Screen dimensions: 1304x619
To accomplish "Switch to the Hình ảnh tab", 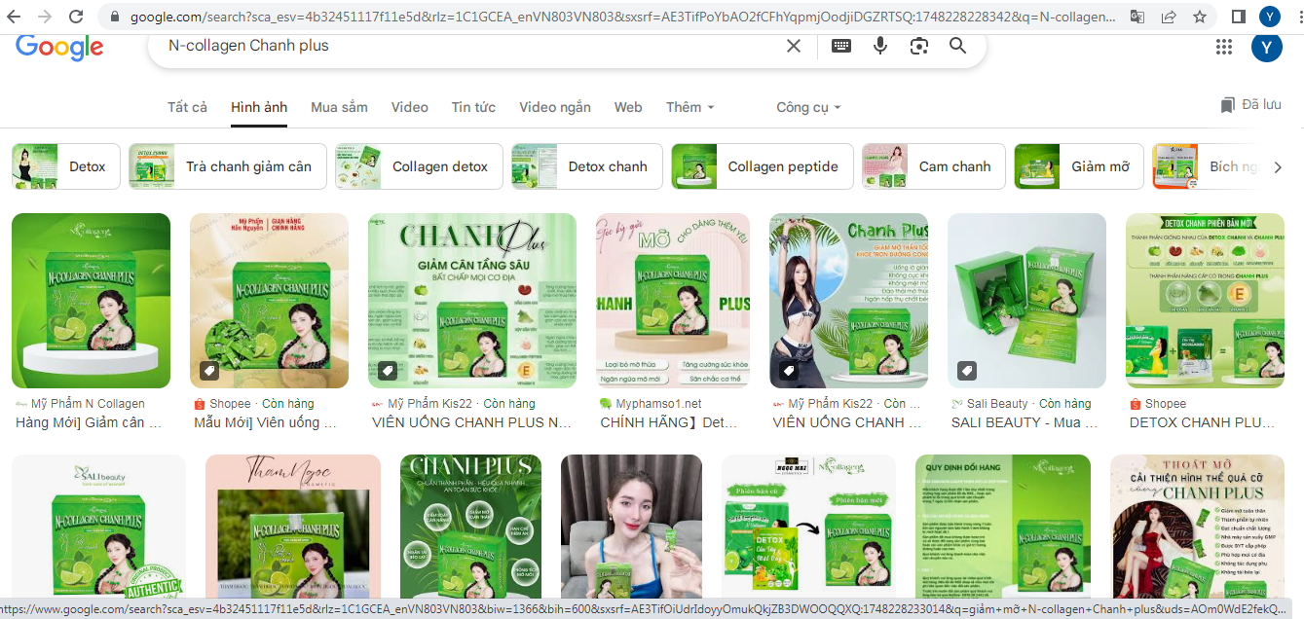I will pyautogui.click(x=258, y=107).
